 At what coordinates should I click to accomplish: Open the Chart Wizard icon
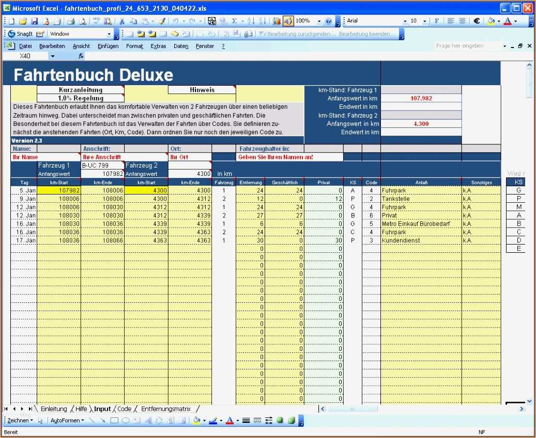(x=277, y=21)
